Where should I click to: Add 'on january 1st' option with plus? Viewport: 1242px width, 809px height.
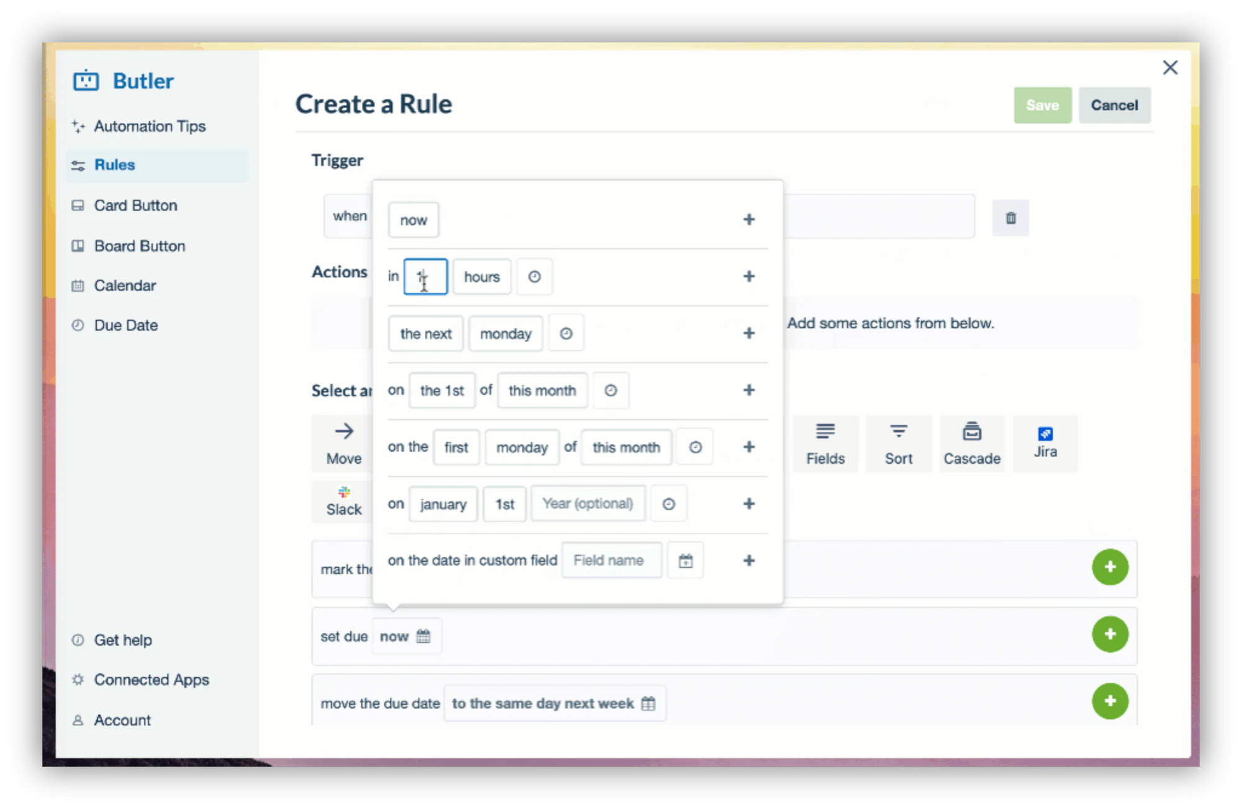coord(749,504)
